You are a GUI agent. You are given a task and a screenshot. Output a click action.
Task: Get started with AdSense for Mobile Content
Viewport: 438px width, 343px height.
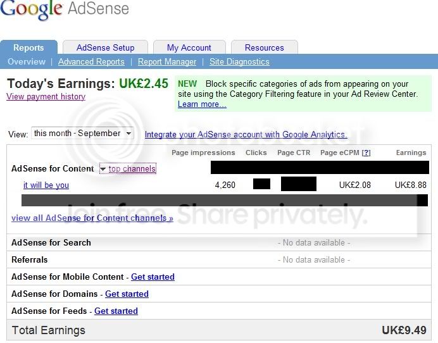(153, 277)
